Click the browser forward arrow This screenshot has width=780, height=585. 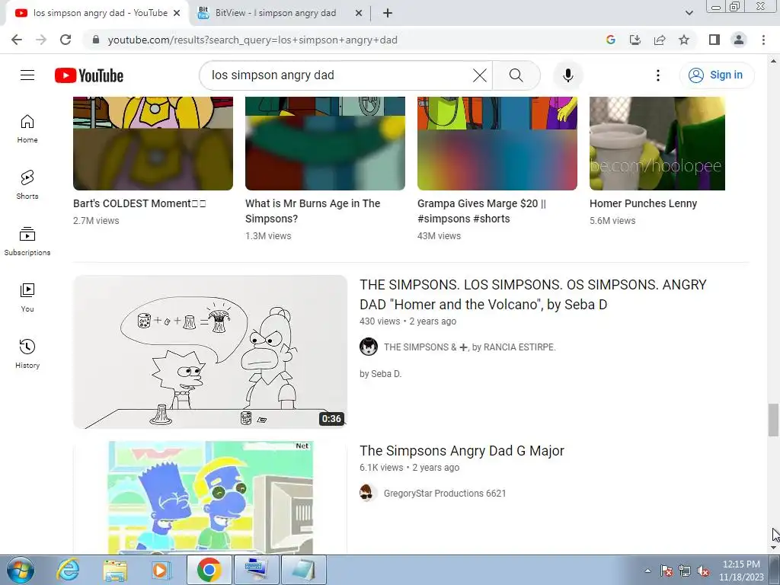41,40
